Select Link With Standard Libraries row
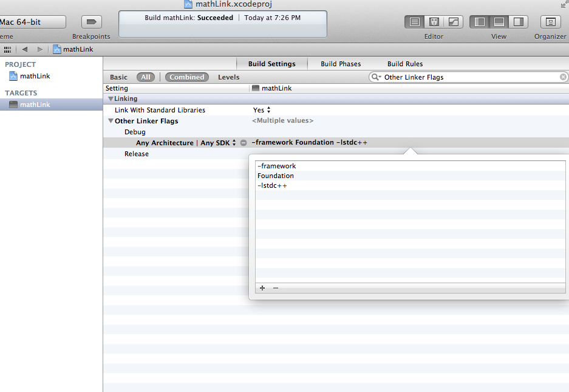Screen dimensions: 569x392 (x=336, y=110)
